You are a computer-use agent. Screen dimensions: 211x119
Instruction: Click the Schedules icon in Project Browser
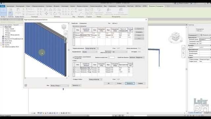[3, 39]
